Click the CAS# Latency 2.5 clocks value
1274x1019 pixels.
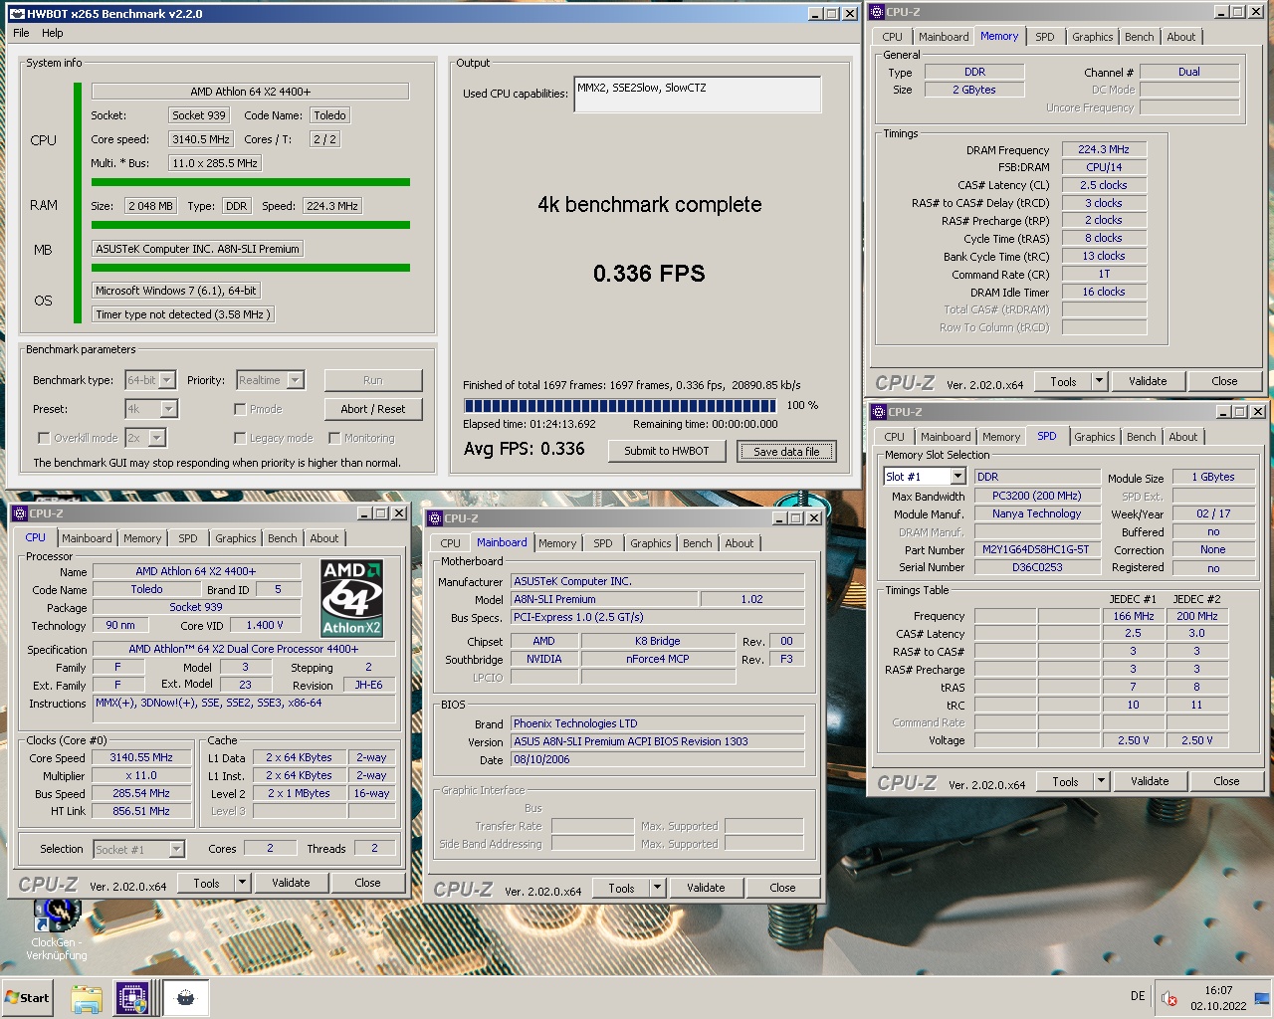1103,185
